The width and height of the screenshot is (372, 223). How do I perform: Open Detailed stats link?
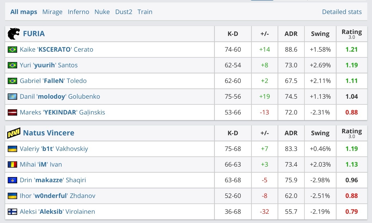click(x=342, y=12)
